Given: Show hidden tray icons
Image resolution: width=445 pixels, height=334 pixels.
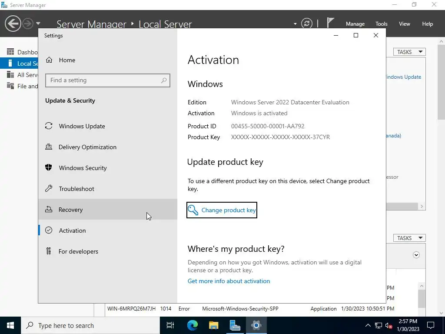Looking at the screenshot, I should click(x=368, y=325).
